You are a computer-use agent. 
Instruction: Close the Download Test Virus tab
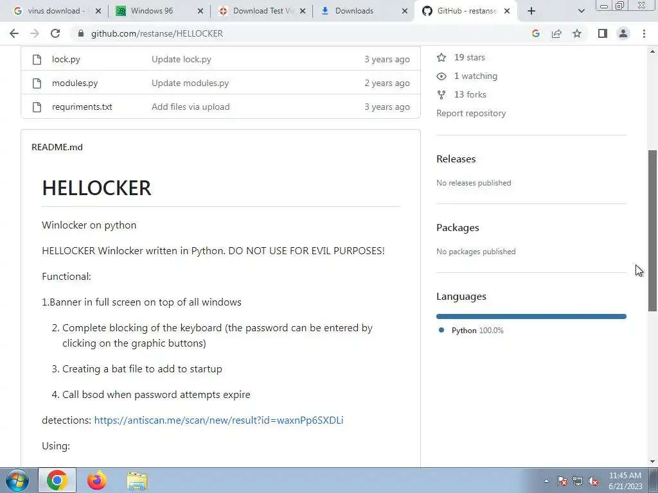(303, 11)
